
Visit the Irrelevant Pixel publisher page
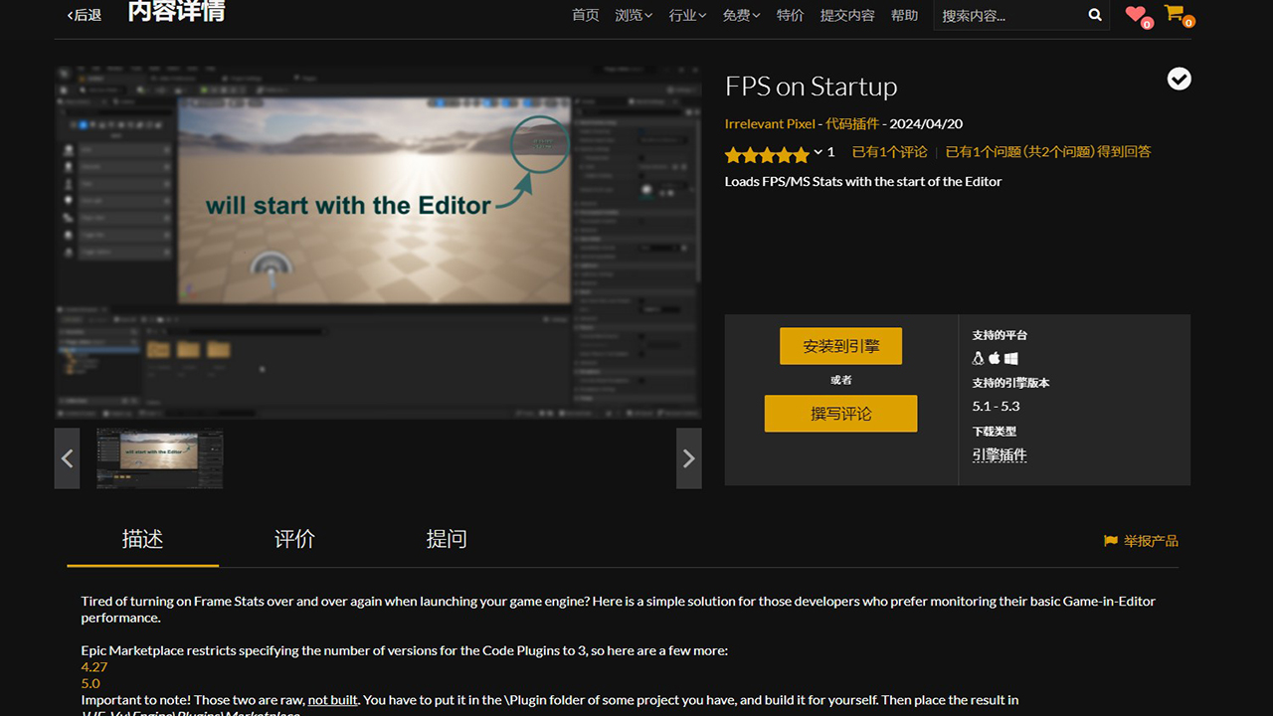[x=770, y=123]
